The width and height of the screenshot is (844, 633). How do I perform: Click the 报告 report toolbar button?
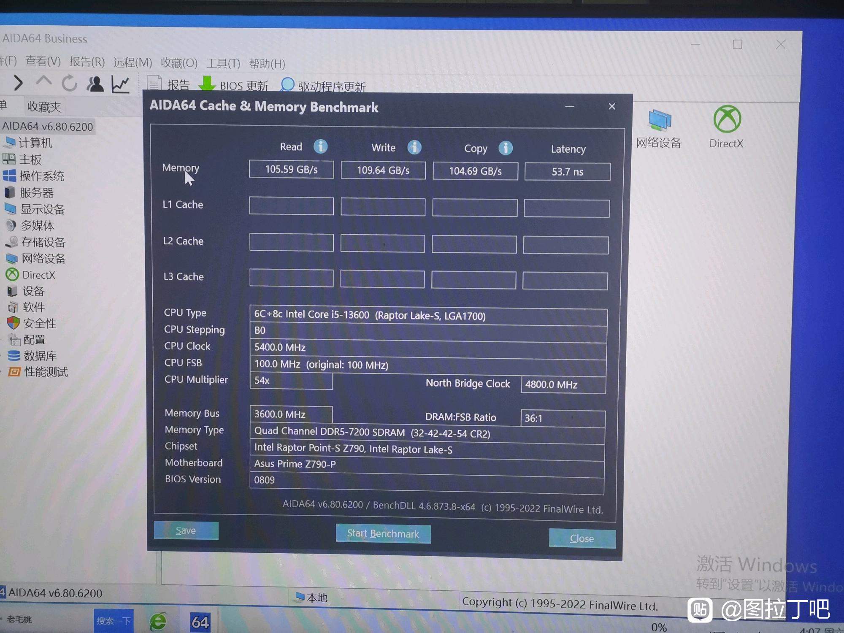(168, 84)
